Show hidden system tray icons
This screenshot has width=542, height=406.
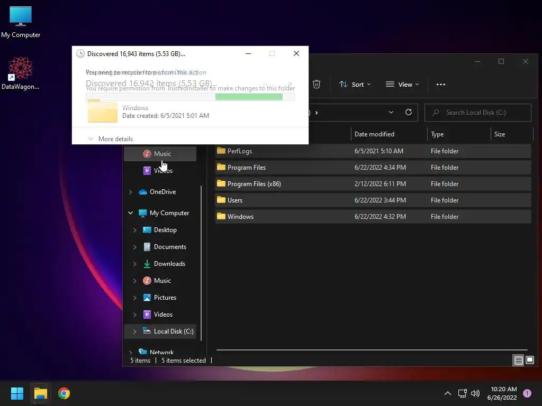pos(448,393)
